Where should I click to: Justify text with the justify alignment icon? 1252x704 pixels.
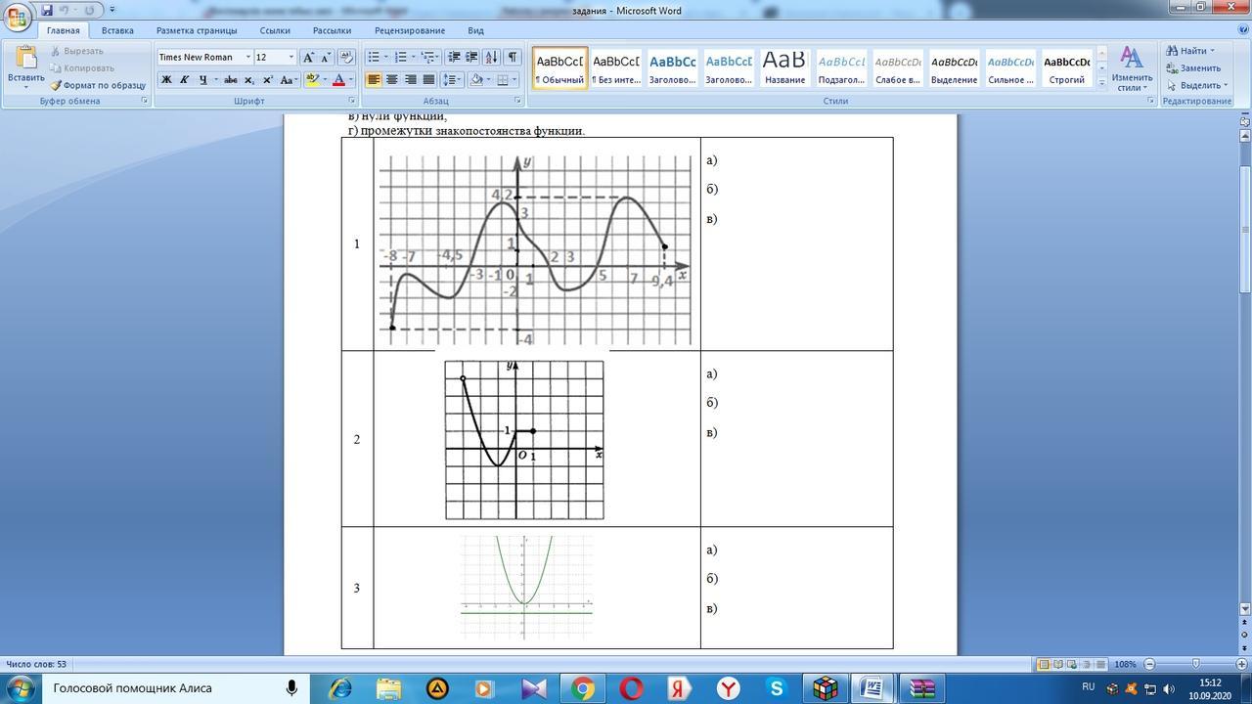tap(428, 80)
